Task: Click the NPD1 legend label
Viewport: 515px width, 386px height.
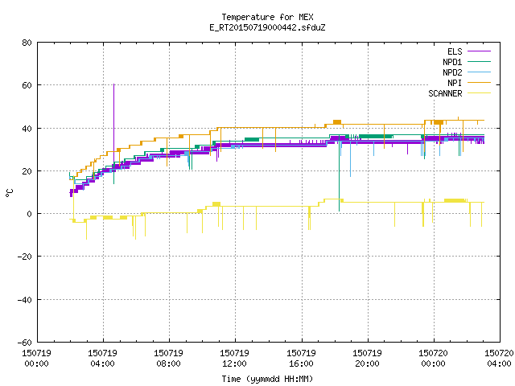Action: (452, 62)
